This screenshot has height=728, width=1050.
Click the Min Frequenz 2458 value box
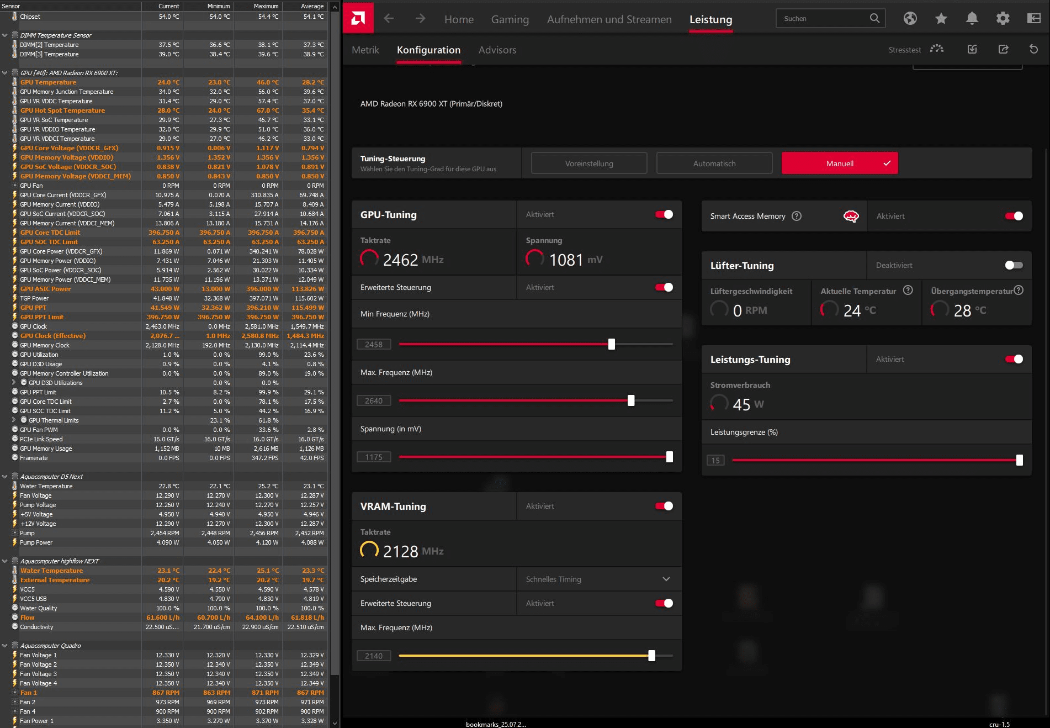click(x=374, y=344)
